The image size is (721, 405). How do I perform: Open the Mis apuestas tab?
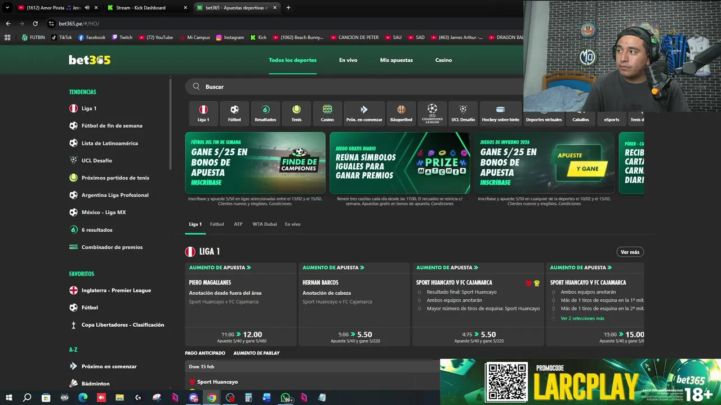tap(396, 60)
